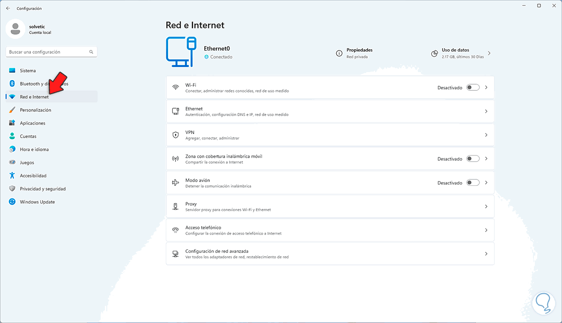Open the Juegos section
The image size is (562, 323).
pyautogui.click(x=52, y=162)
